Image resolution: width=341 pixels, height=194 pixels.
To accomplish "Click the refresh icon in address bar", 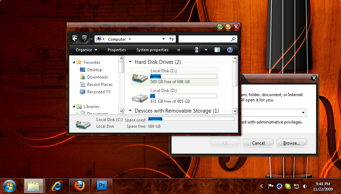I will (172, 39).
